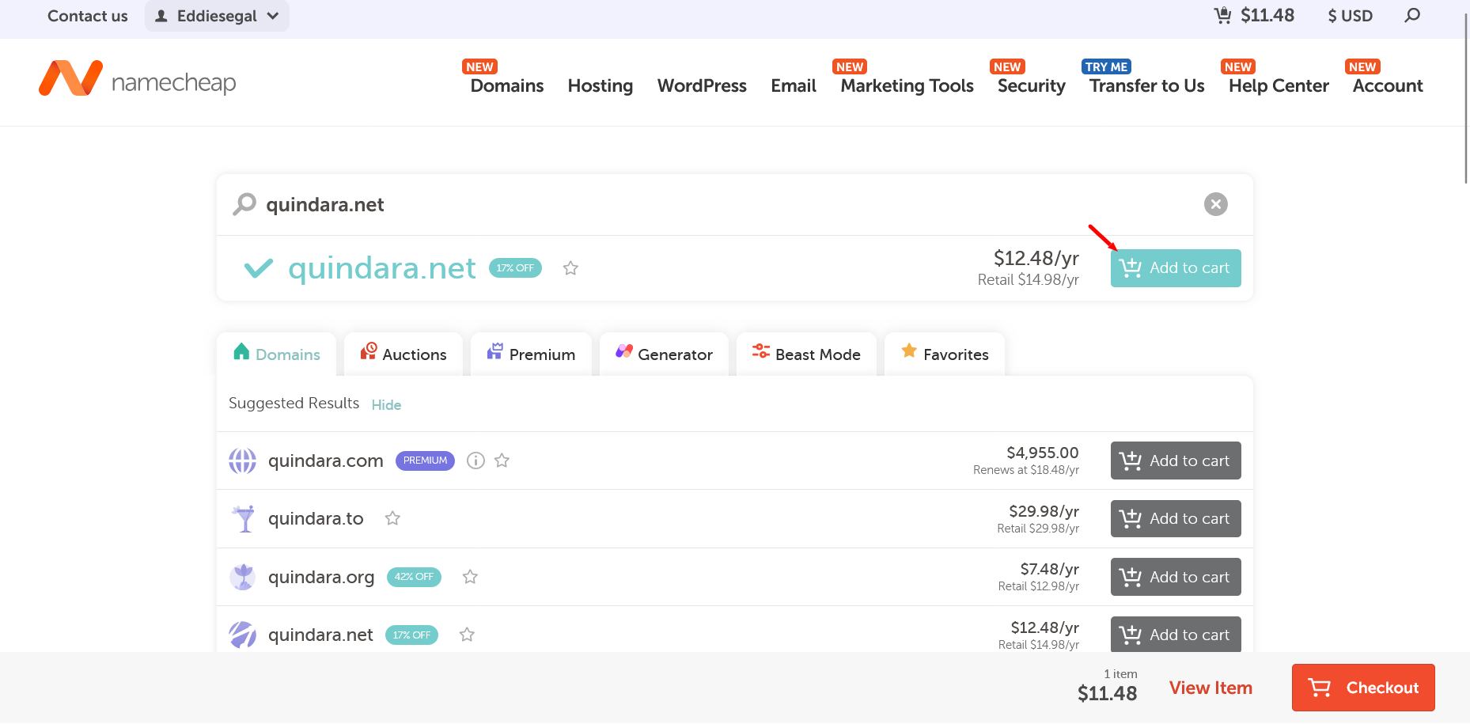Favorite the featured quindara.net result star
The width and height of the screenshot is (1470, 724).
click(570, 268)
